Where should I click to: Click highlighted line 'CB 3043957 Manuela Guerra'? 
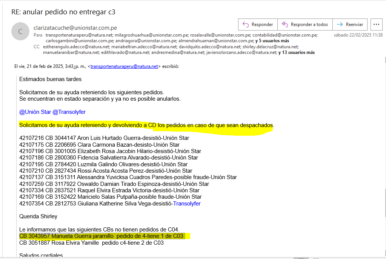(x=101, y=236)
